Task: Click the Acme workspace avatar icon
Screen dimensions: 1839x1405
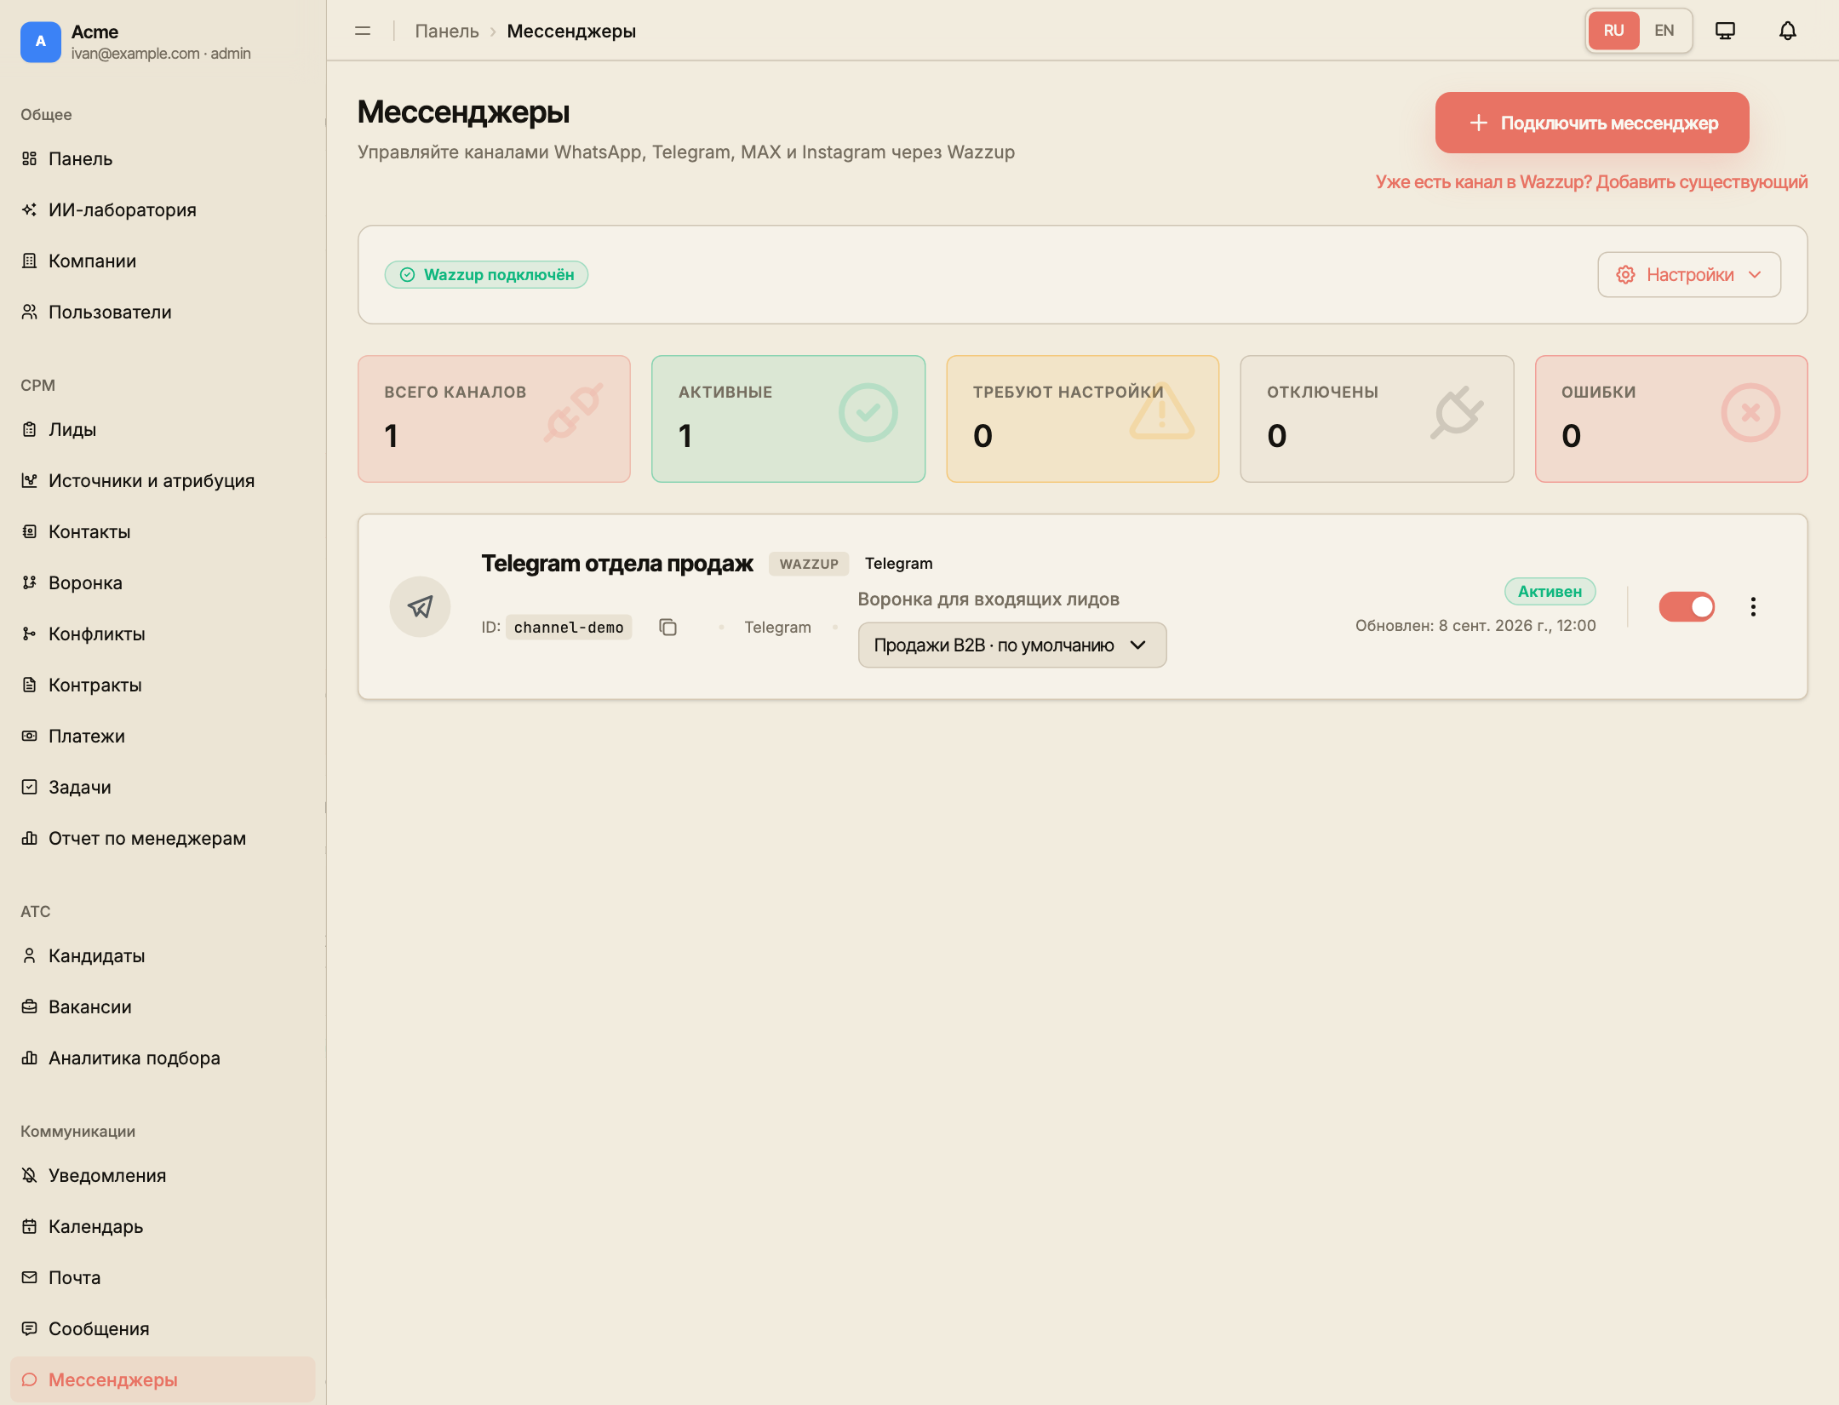Action: click(x=41, y=42)
